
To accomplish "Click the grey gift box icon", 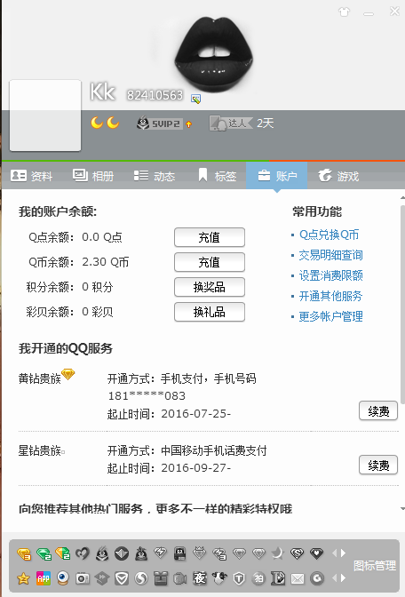I will click(161, 578).
